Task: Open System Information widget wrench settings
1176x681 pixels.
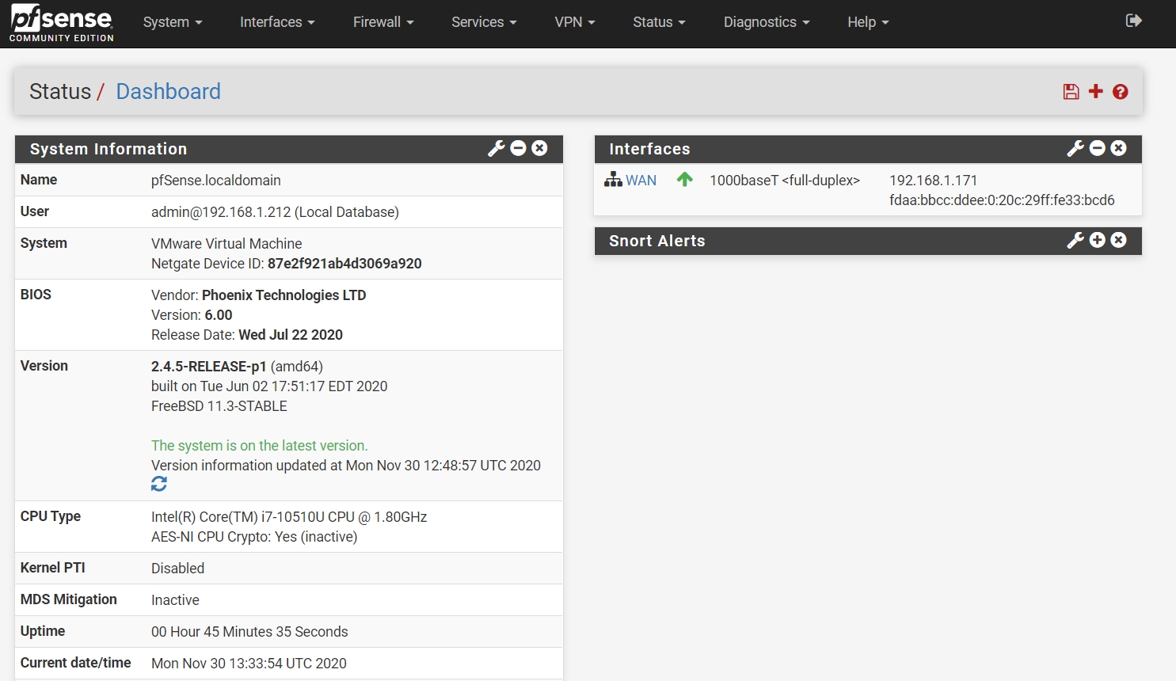Action: coord(497,148)
